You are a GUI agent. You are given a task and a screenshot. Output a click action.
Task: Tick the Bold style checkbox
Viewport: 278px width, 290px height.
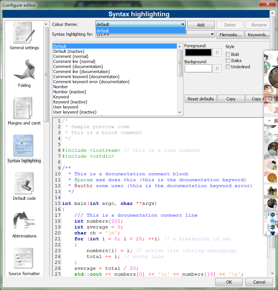pos(228,54)
